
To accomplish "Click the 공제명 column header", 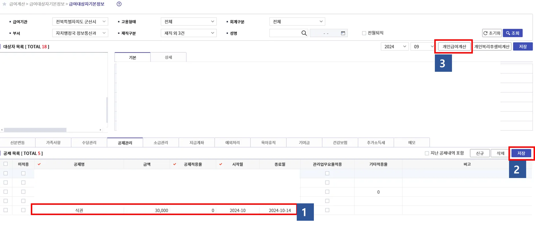I will pyautogui.click(x=79, y=164).
